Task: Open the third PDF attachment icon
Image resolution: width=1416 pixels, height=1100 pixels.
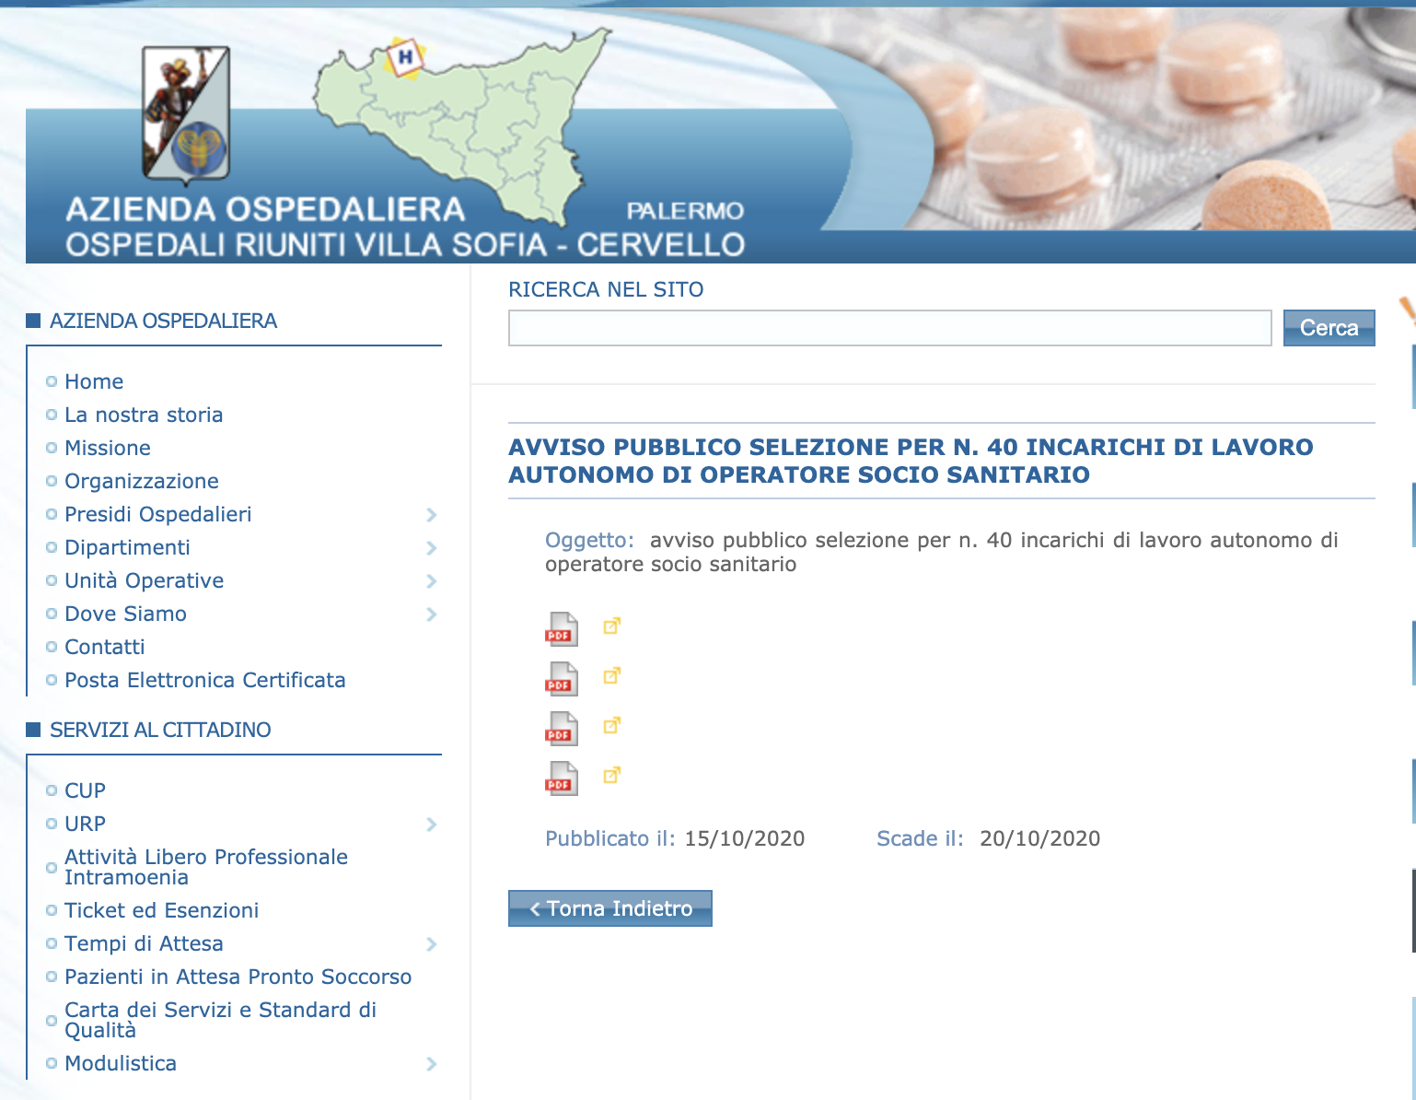Action: (561, 729)
